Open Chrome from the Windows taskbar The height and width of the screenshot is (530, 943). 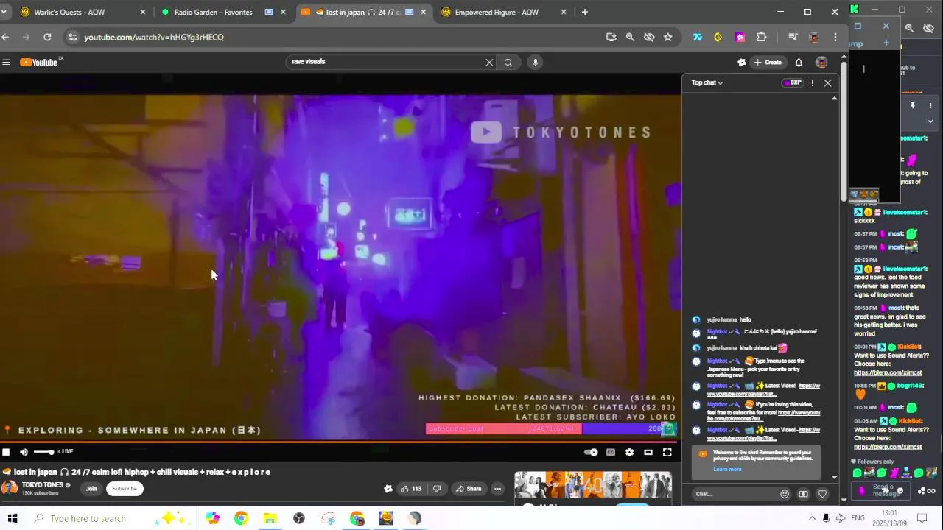click(x=241, y=518)
